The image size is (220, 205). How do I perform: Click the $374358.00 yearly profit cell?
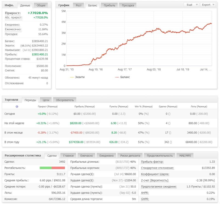coord(76,142)
